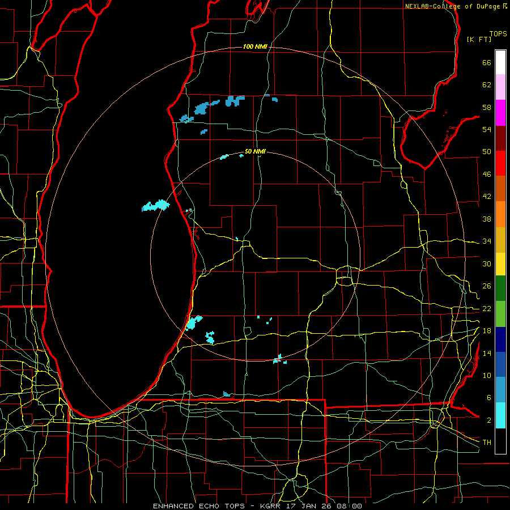Click the '50' legend value label
The height and width of the screenshot is (510, 510).
[x=487, y=152]
